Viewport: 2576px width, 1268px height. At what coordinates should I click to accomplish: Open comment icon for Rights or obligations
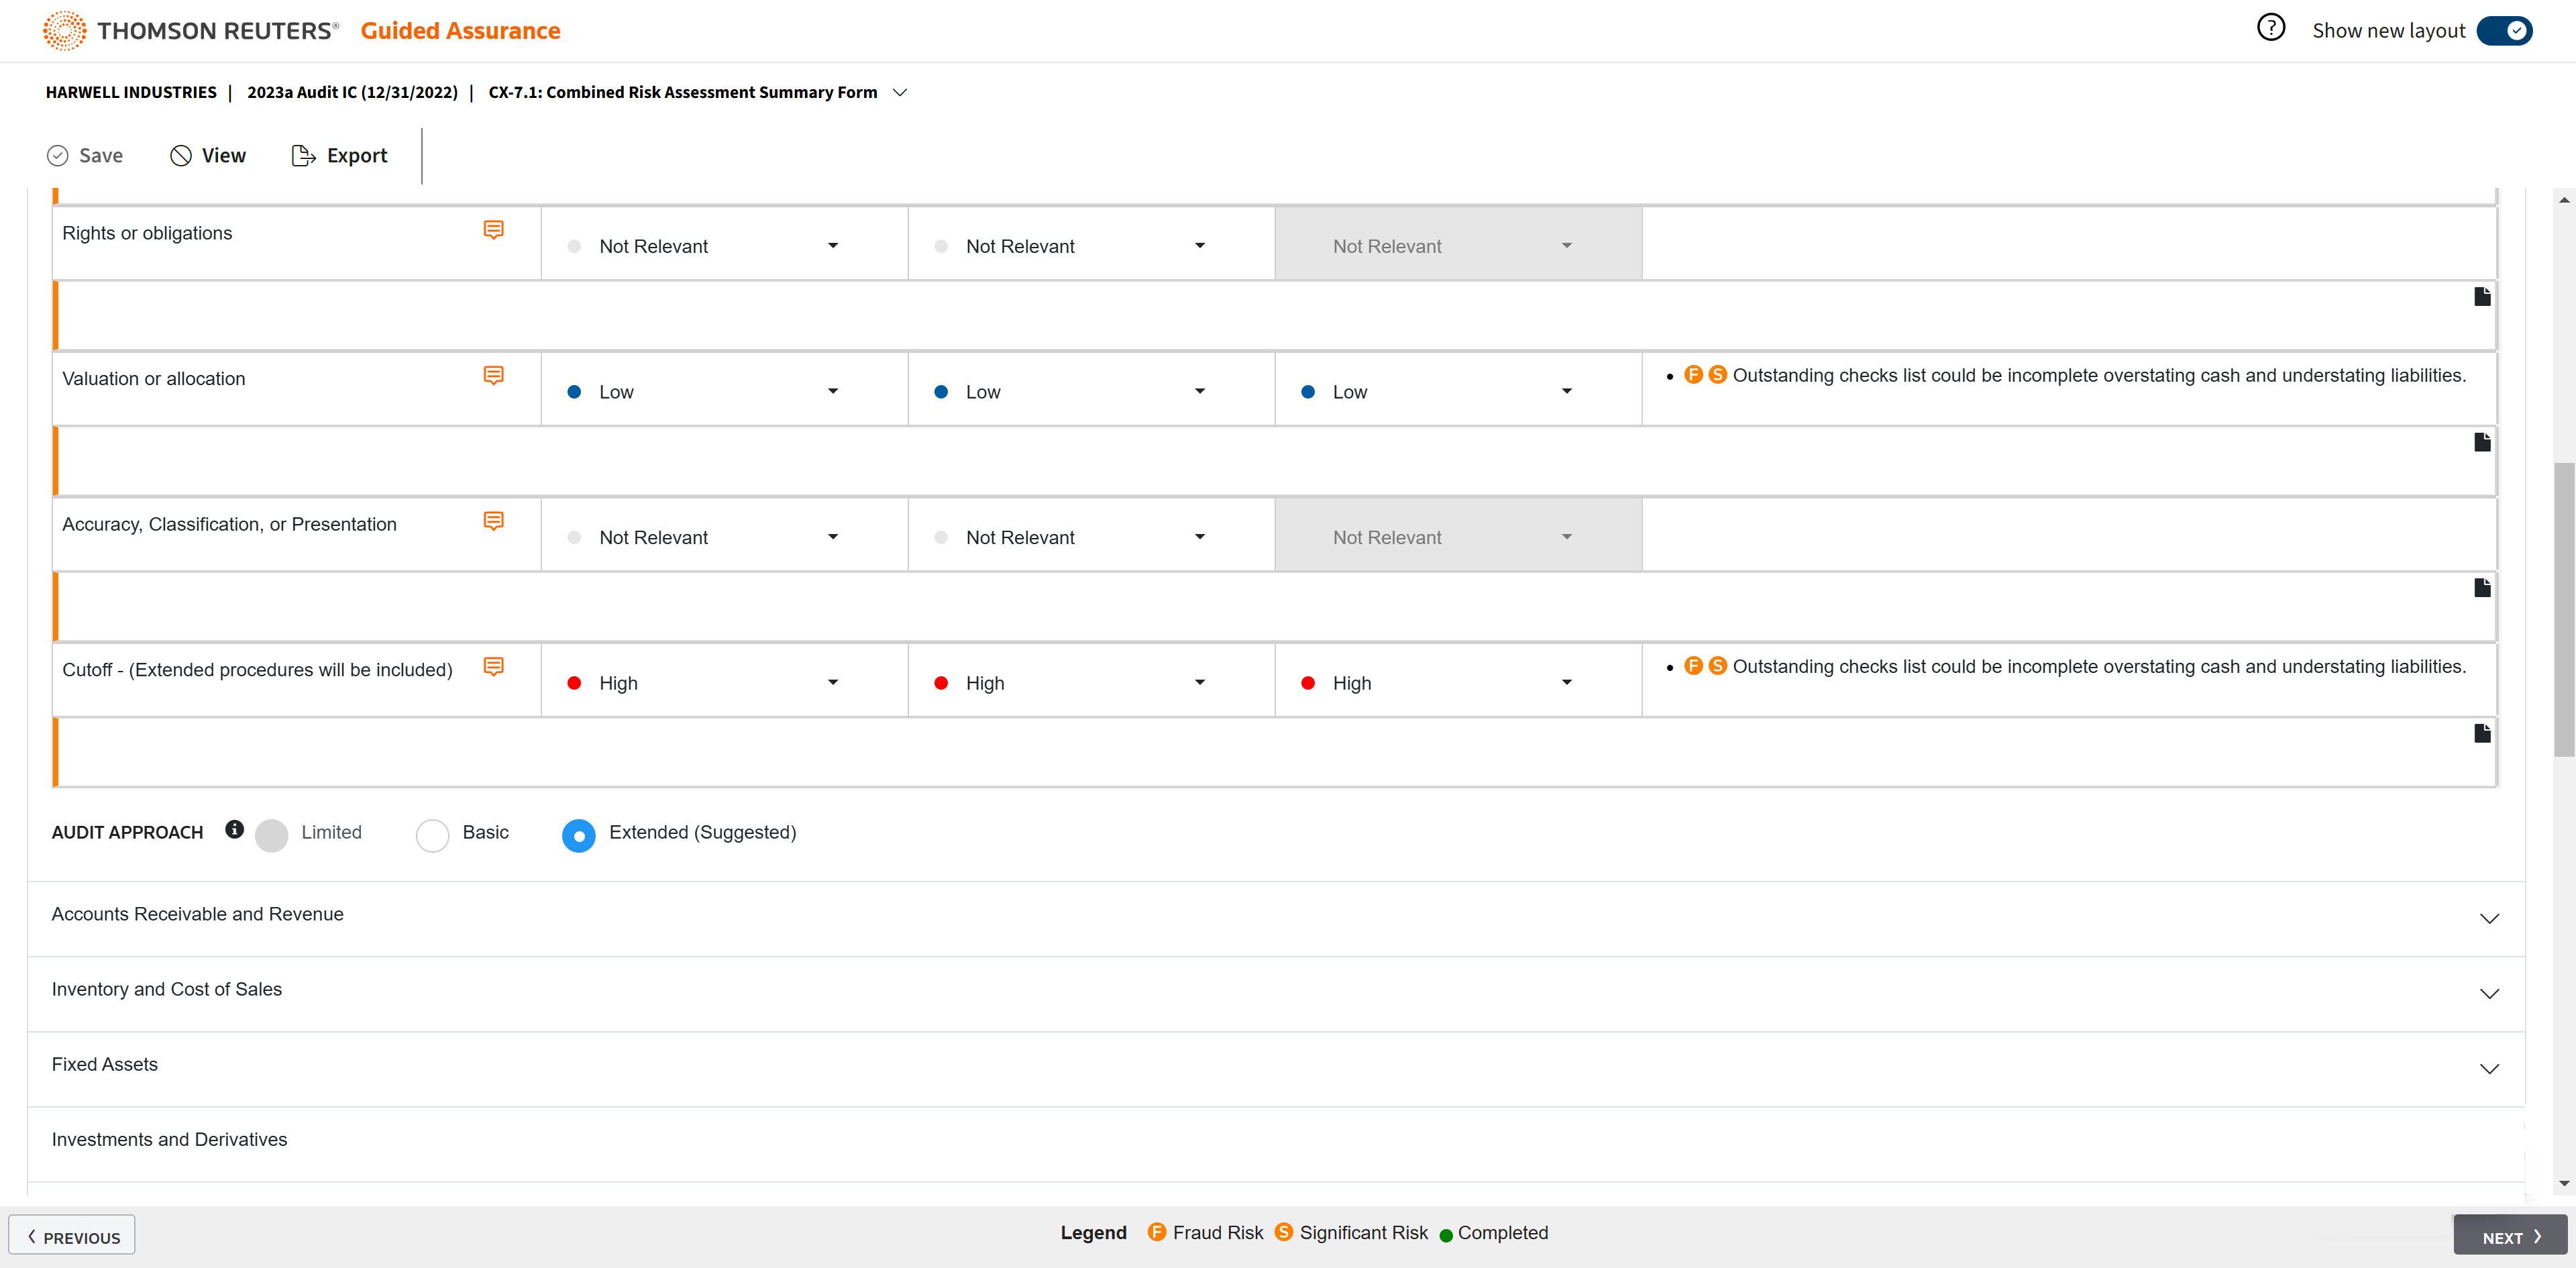tap(493, 230)
